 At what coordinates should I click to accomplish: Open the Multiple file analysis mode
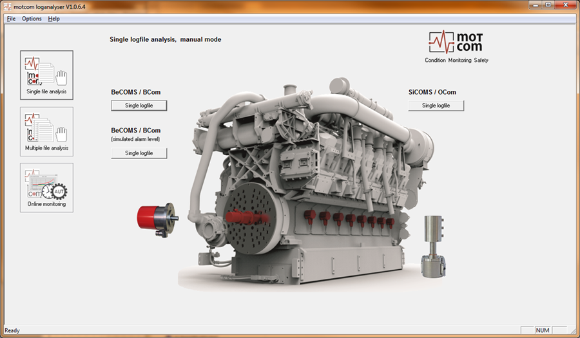46,131
